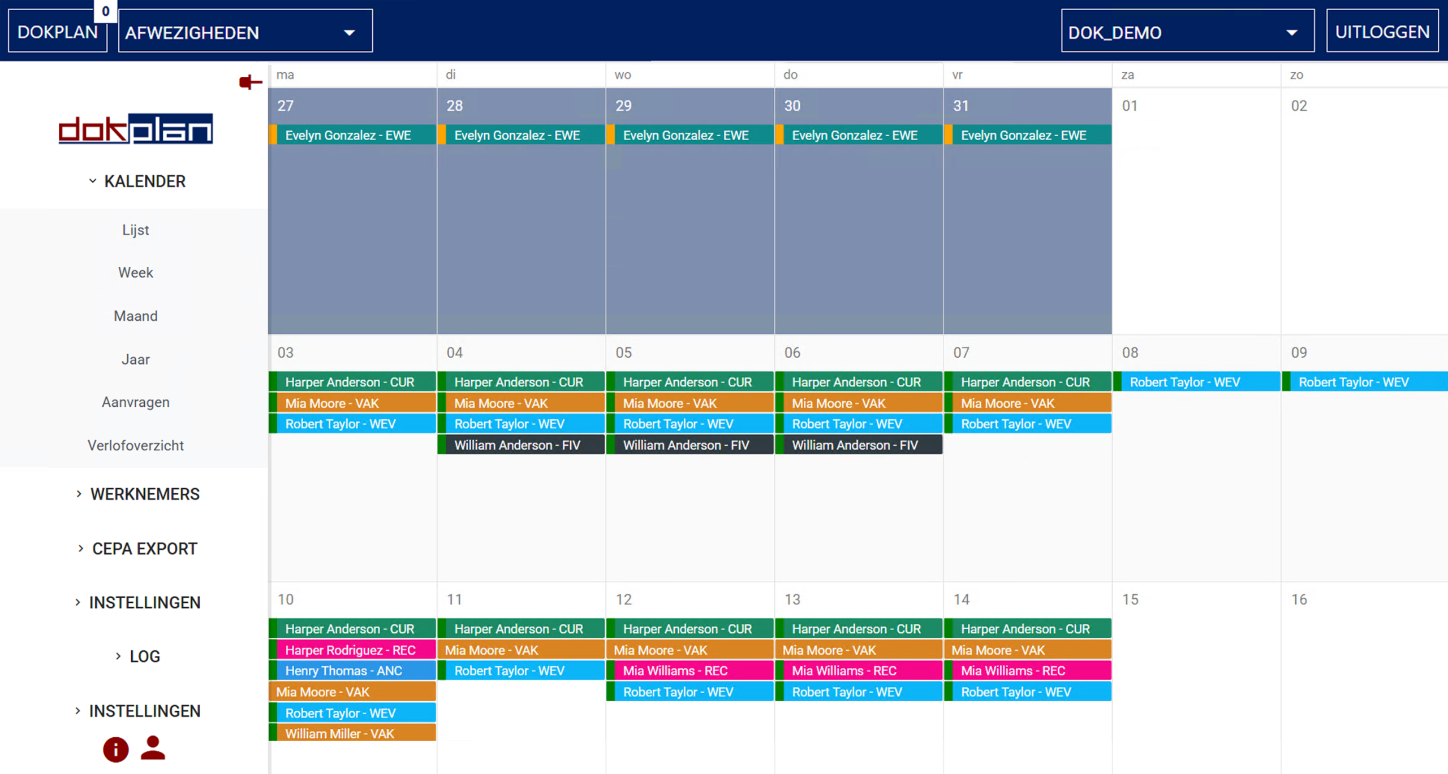This screenshot has width=1448, height=774.
Task: Click the Uitloggen button
Action: click(1382, 32)
